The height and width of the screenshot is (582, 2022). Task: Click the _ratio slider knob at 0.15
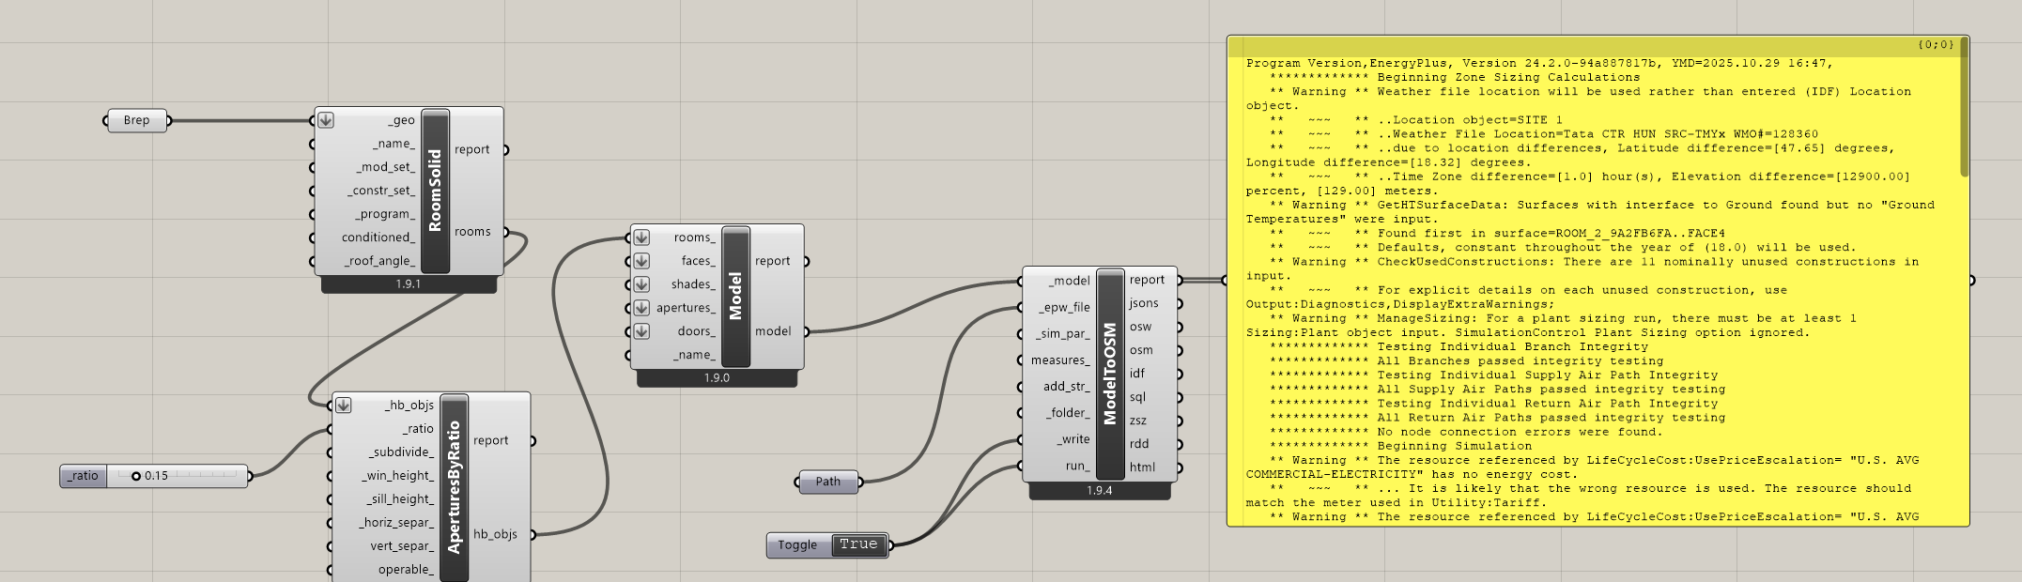[x=136, y=476]
